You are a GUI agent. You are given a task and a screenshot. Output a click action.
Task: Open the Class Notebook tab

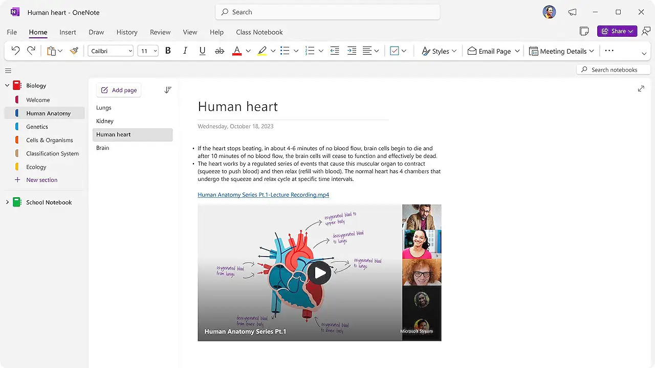click(259, 32)
